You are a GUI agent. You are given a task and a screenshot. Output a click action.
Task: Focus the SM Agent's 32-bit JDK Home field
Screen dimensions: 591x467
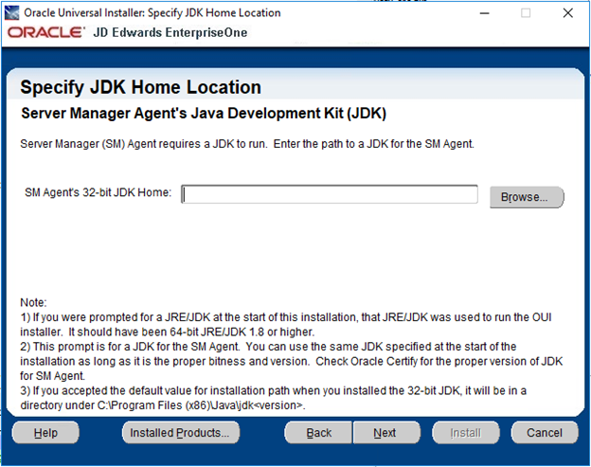330,194
